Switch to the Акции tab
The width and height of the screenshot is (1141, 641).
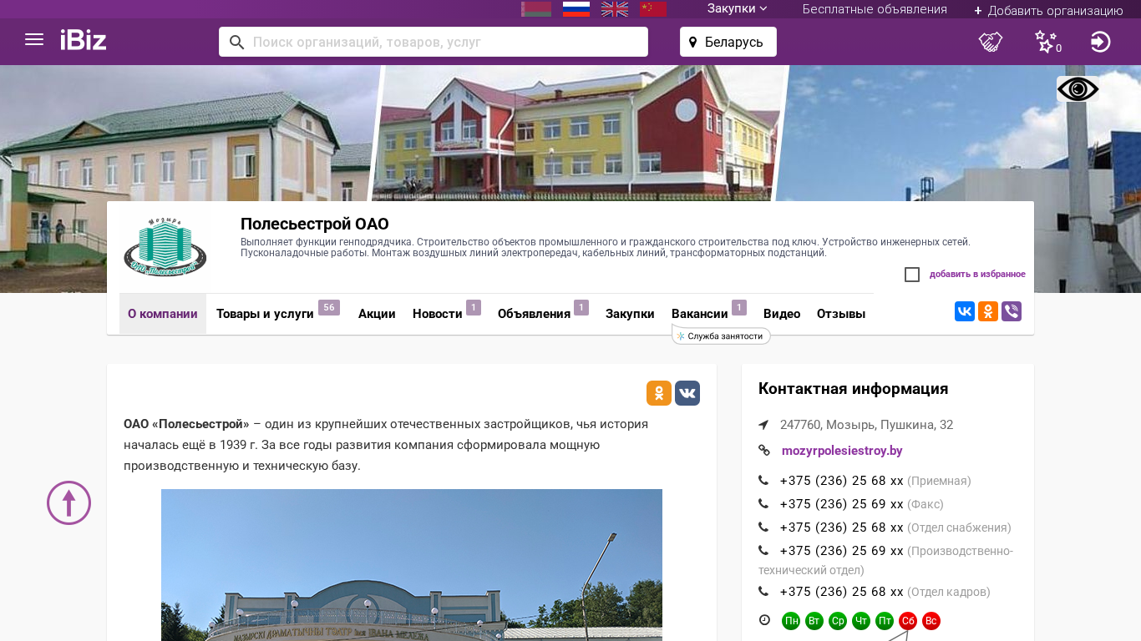pos(377,314)
